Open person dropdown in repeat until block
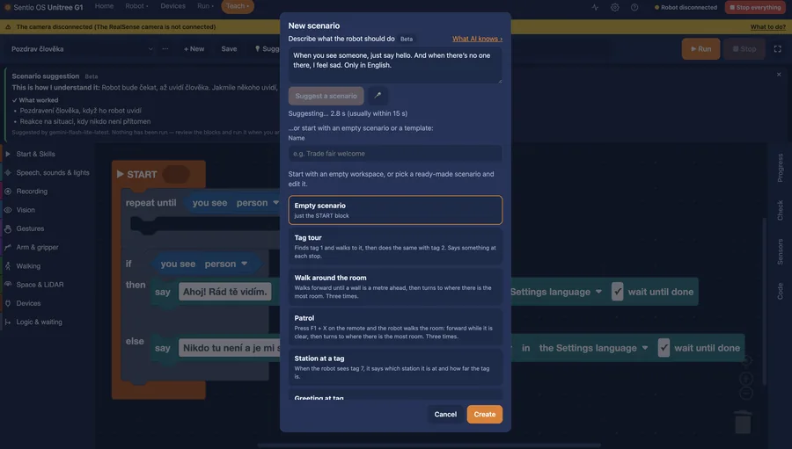The width and height of the screenshot is (792, 449). click(x=257, y=203)
